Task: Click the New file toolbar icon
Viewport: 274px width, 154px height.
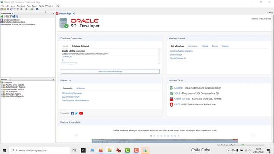Action: coord(1,9)
